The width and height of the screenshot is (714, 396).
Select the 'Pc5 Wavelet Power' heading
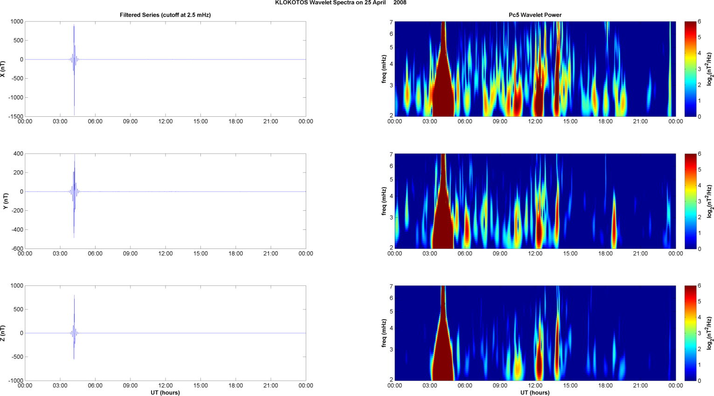[x=535, y=15]
